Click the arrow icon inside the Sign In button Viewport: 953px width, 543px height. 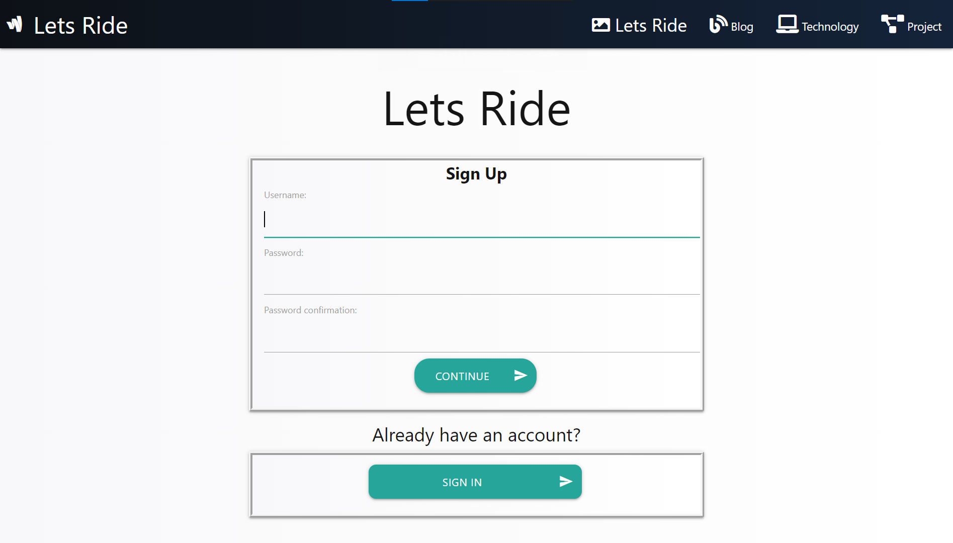click(x=565, y=481)
